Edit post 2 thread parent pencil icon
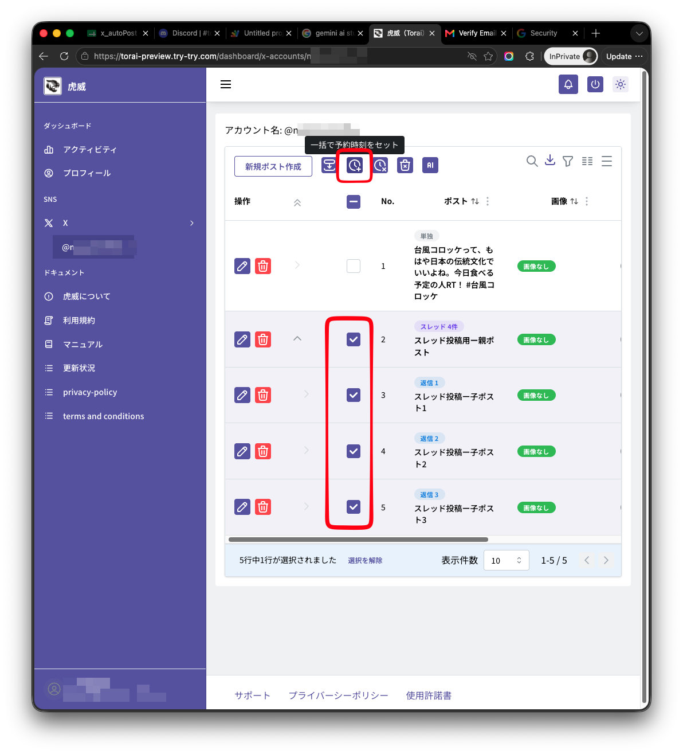The height and width of the screenshot is (754, 683). click(242, 339)
